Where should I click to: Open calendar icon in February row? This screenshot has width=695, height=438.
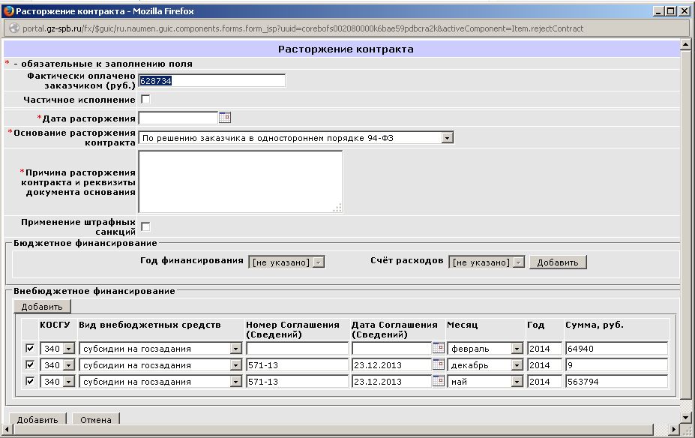click(x=438, y=349)
